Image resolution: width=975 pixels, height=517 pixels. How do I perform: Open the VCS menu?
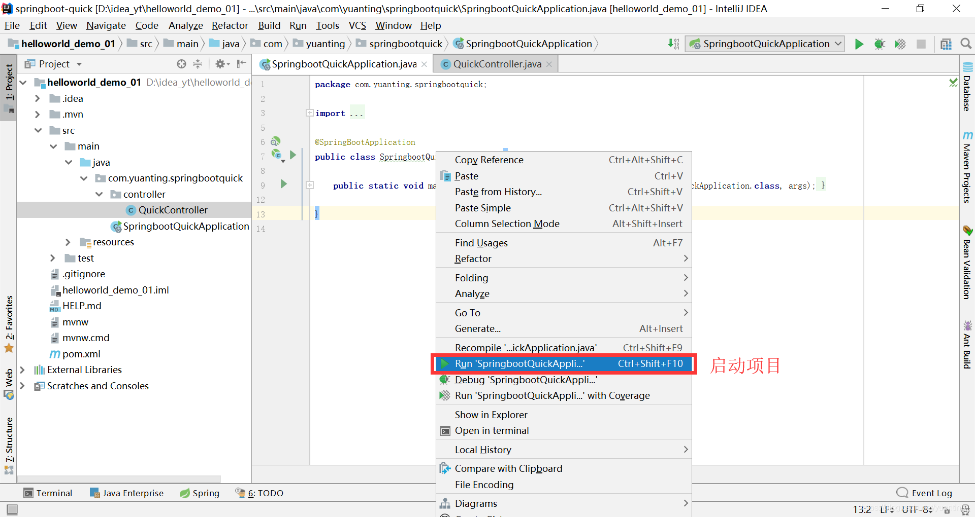pyautogui.click(x=357, y=25)
